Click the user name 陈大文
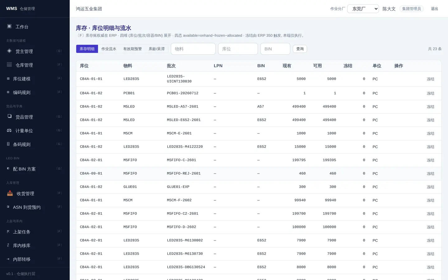Screen dimensions: 448x280 coord(389,9)
